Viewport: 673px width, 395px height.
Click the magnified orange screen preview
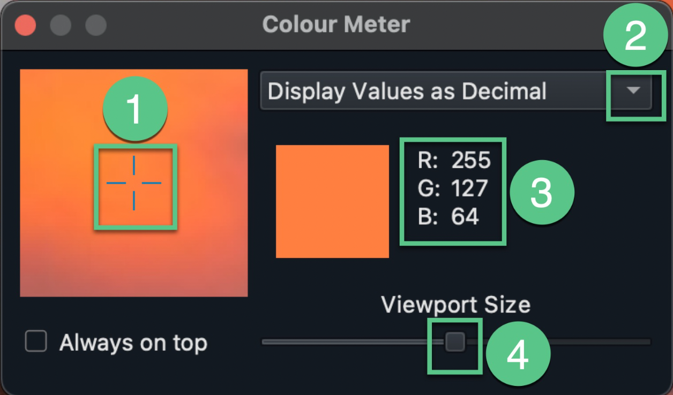[x=134, y=183]
